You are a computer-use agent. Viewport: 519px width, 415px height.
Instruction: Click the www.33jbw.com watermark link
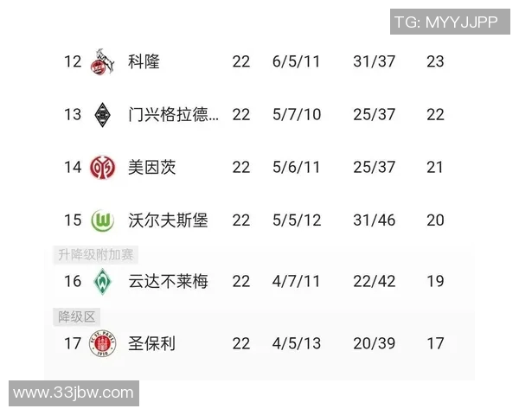(74, 393)
